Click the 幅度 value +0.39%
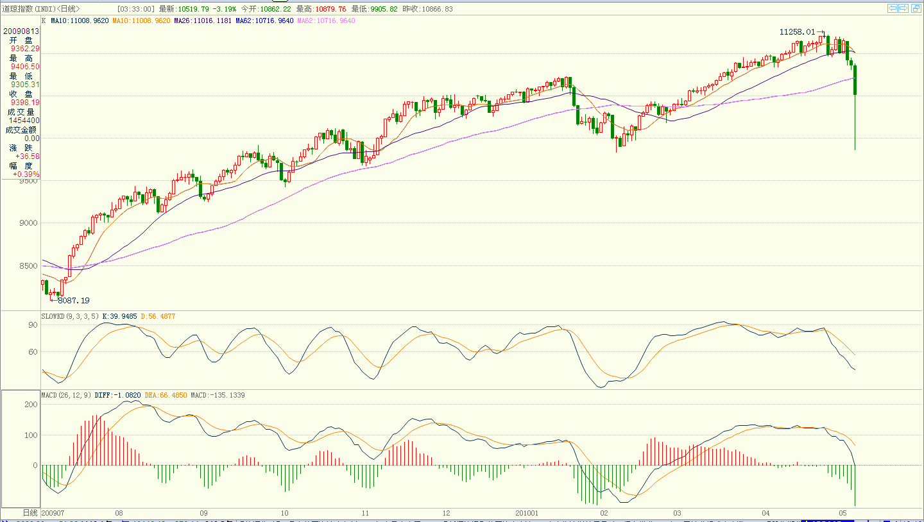Viewport: 924px width, 522px height. (26, 174)
